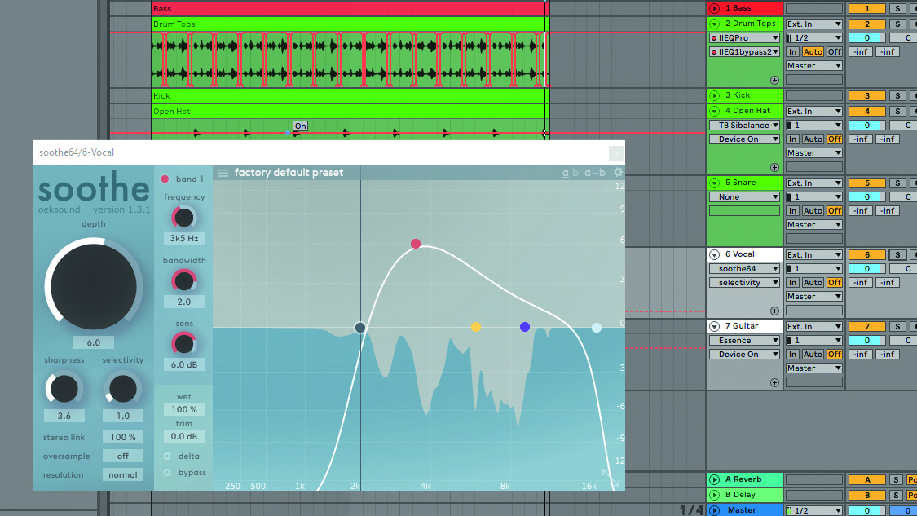Click the band 1 frequency knob
The width and height of the screenshot is (917, 516).
tap(183, 218)
